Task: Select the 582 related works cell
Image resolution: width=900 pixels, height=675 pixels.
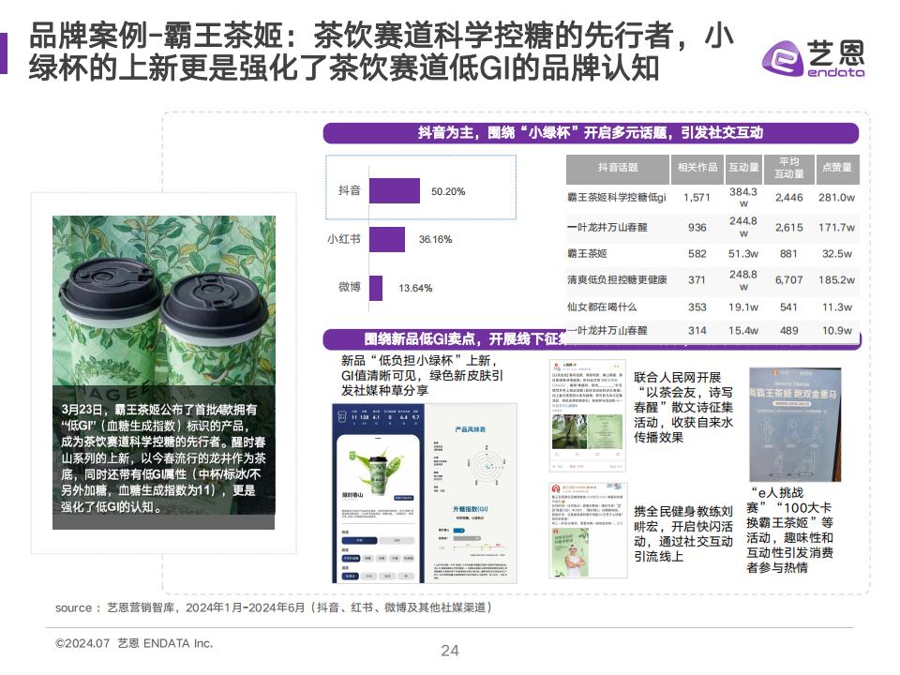Action: [x=697, y=254]
